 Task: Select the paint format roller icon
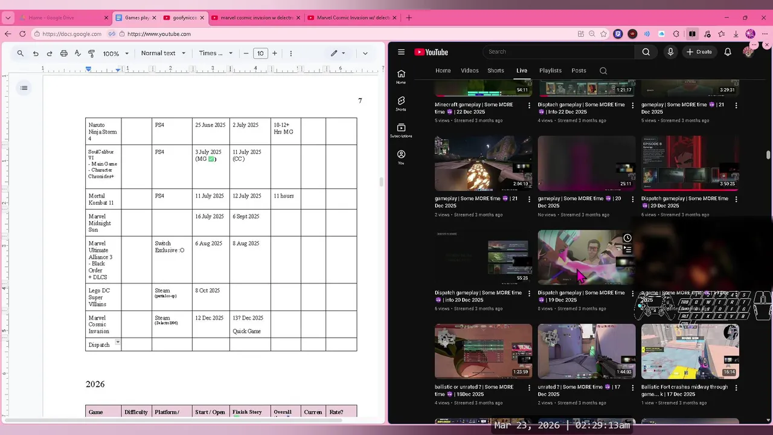tap(92, 53)
